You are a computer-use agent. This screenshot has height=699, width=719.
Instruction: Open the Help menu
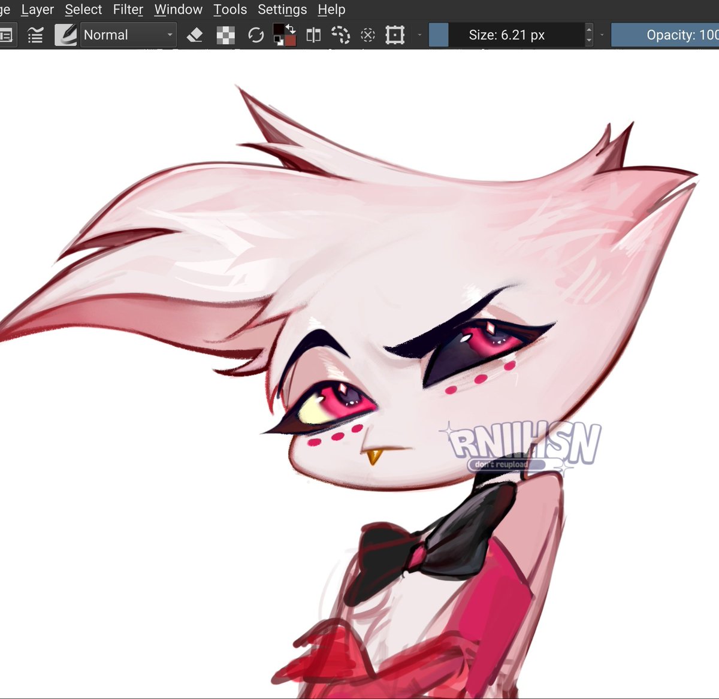(331, 10)
